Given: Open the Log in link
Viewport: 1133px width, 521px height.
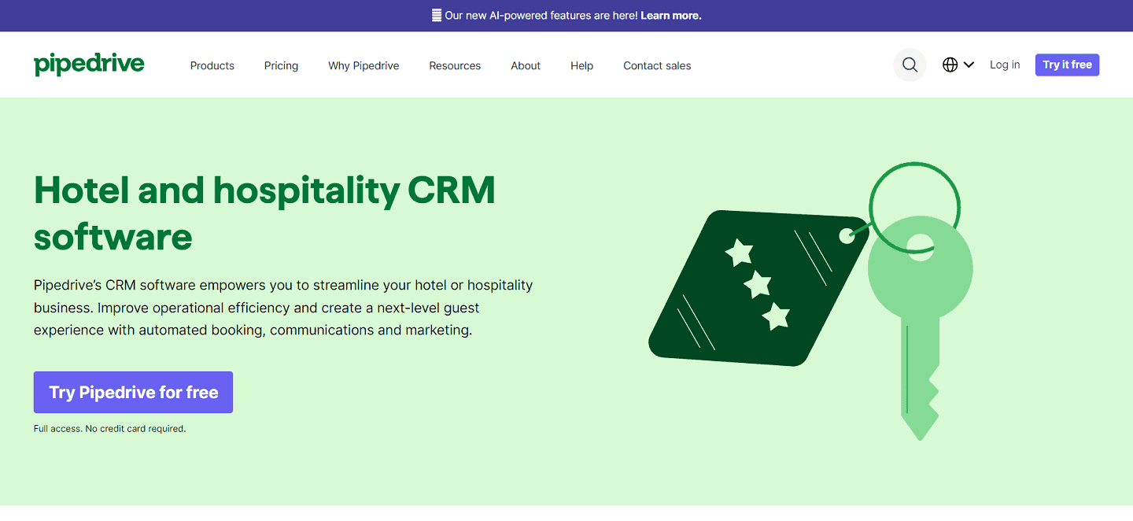Looking at the screenshot, I should 1005,65.
